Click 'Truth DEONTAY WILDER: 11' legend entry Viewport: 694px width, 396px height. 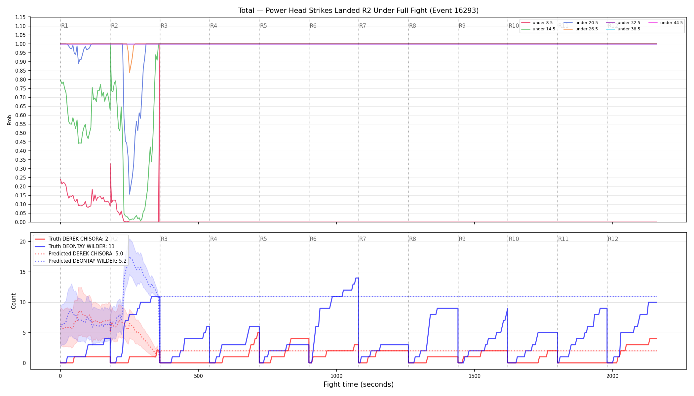tap(75, 246)
